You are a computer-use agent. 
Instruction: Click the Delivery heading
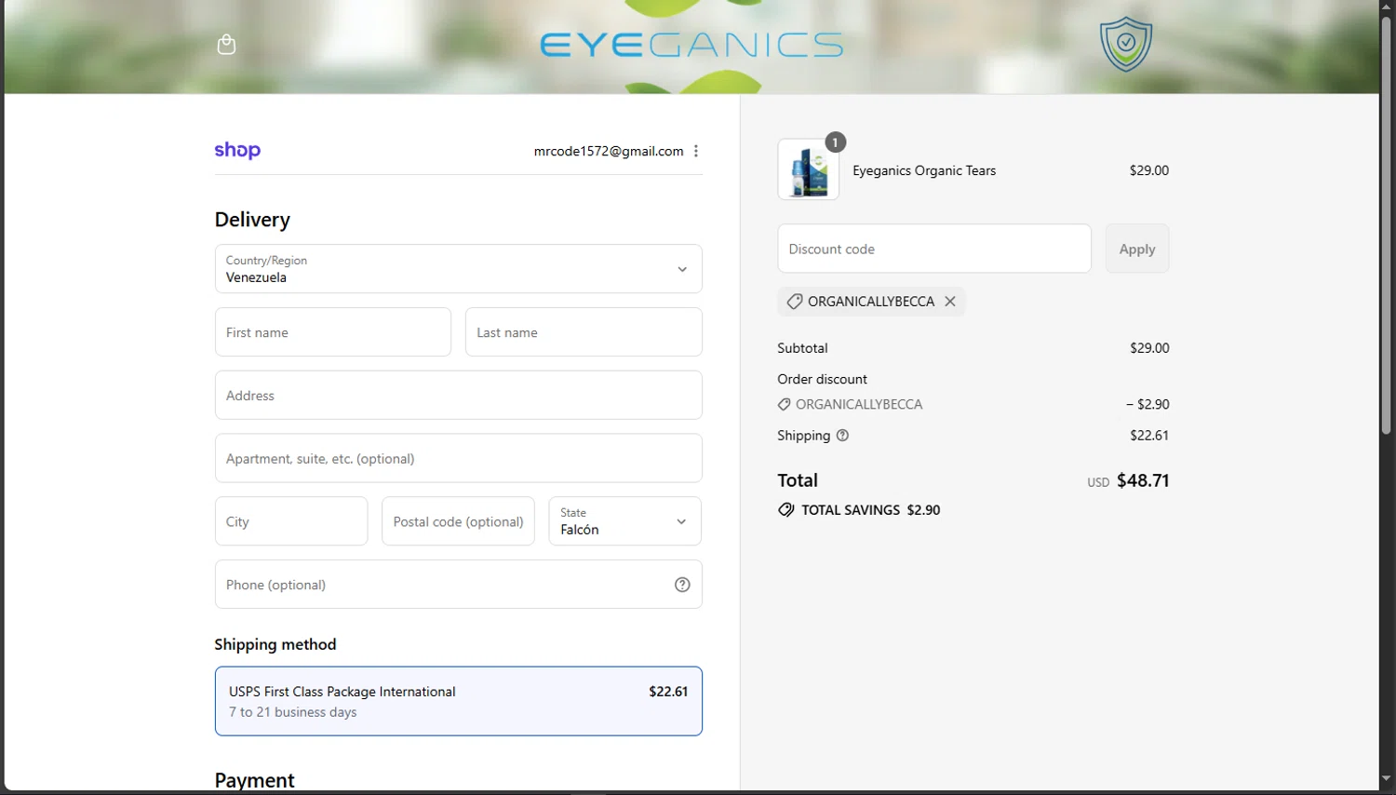coord(252,220)
